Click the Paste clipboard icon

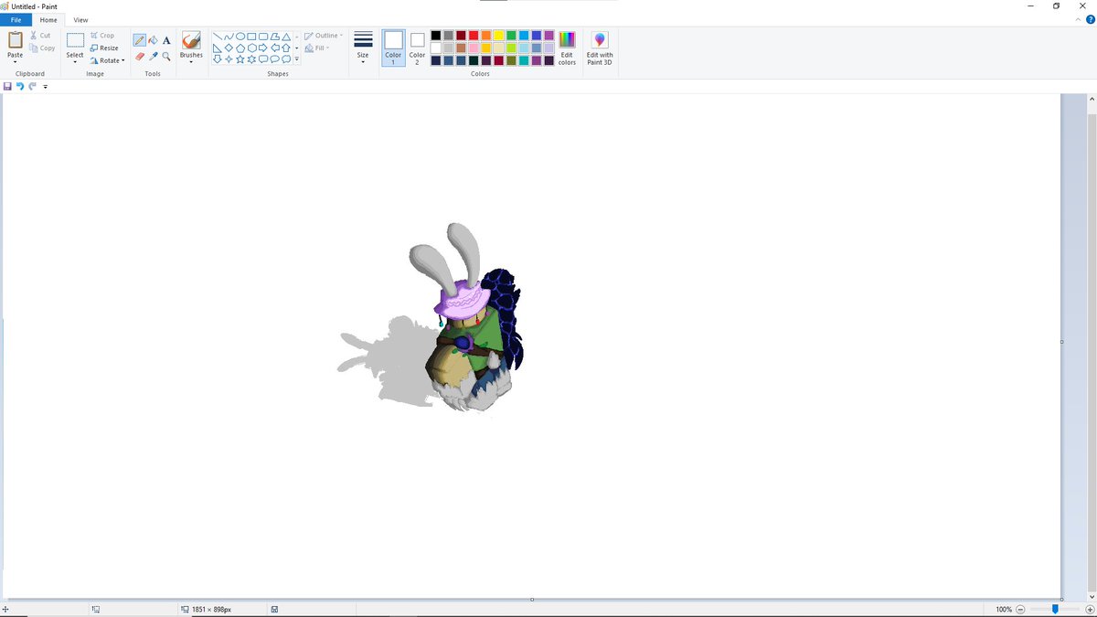tap(16, 40)
